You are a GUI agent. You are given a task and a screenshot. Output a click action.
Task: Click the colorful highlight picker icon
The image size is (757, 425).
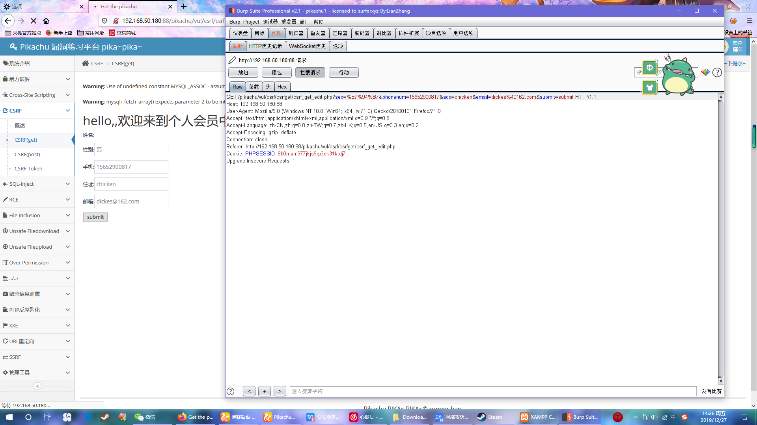click(705, 72)
